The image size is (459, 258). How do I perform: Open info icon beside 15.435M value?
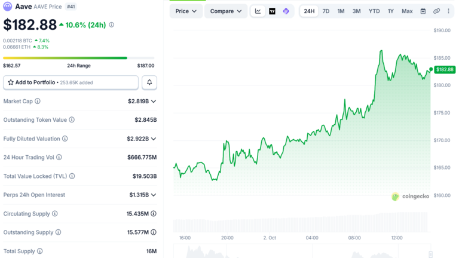154,214
